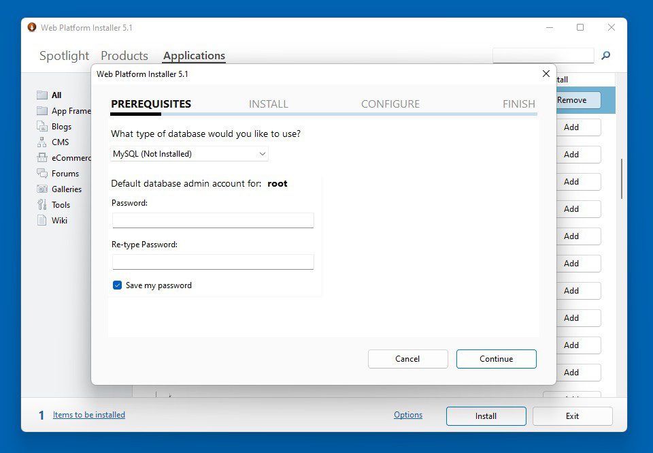
Task: Click the All category to collapse filtering
Action: click(x=41, y=95)
